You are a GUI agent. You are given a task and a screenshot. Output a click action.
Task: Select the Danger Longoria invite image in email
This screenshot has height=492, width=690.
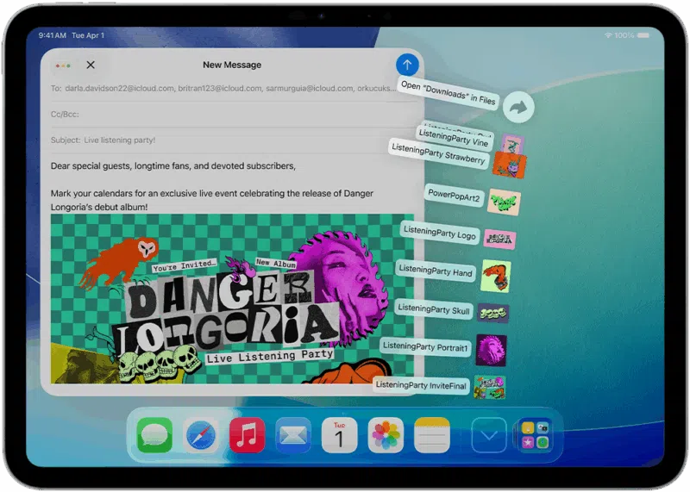click(232, 299)
